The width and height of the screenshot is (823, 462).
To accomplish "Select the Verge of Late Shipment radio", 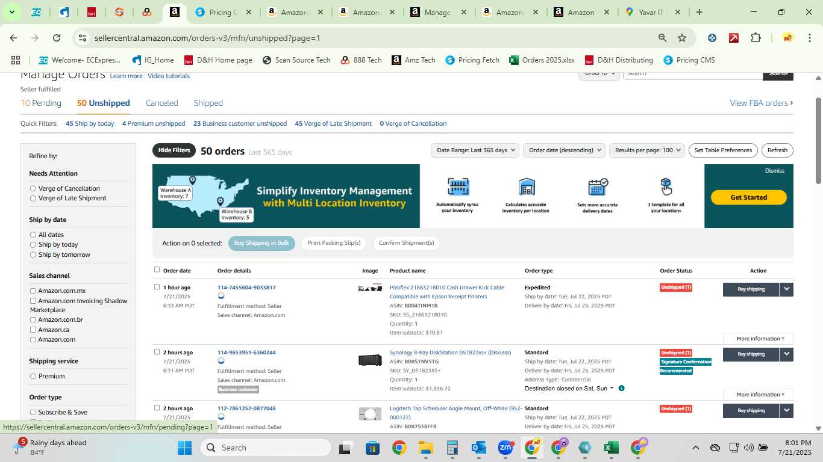I will coord(33,198).
